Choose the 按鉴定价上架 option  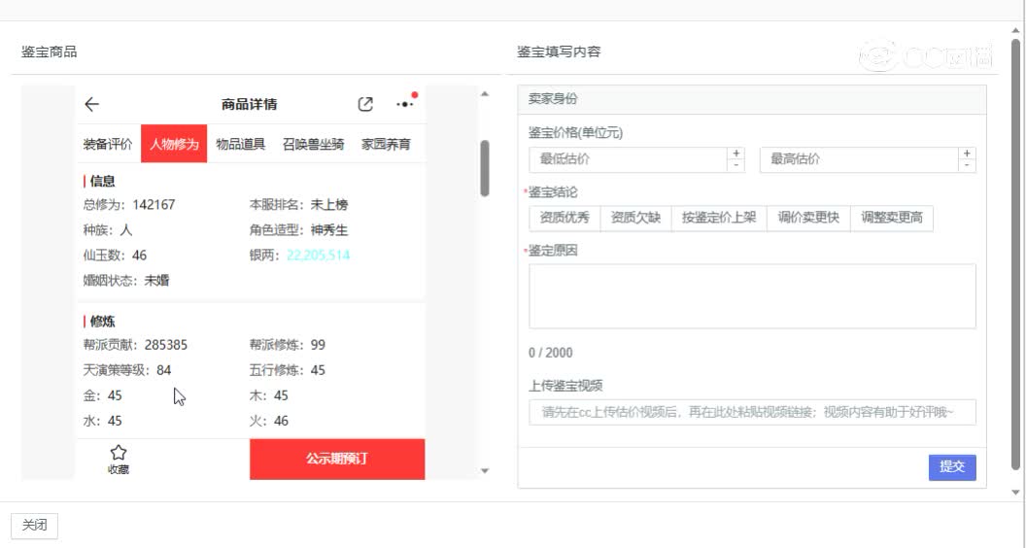pyautogui.click(x=719, y=218)
